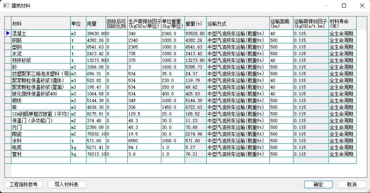Click the 工程指标参考 button
The width and height of the screenshot is (370, 193).
(x=24, y=184)
